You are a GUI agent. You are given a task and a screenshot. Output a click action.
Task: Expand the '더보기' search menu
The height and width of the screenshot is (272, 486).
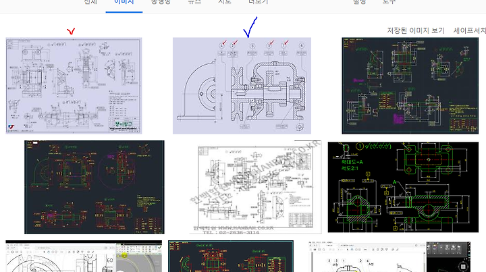(x=258, y=2)
